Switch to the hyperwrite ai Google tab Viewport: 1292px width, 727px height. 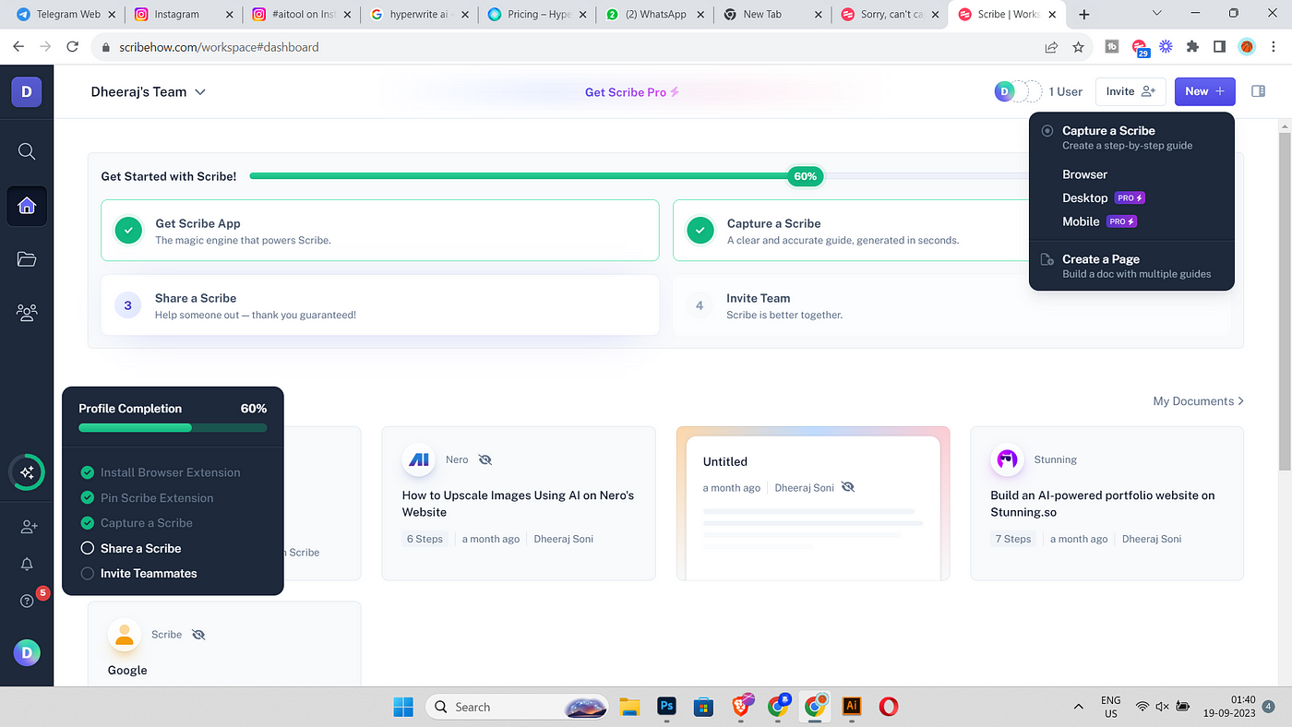click(418, 15)
